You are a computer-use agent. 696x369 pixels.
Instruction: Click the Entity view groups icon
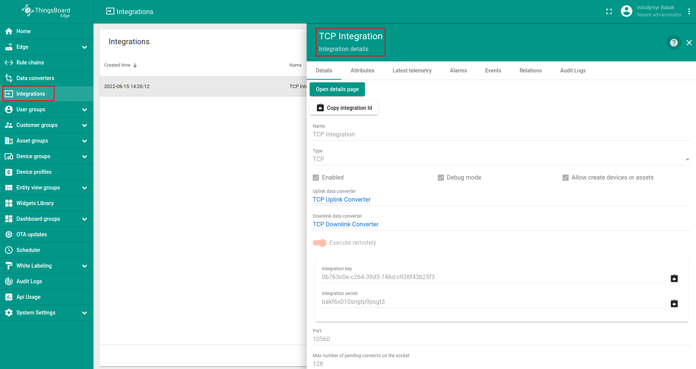[x=9, y=188]
